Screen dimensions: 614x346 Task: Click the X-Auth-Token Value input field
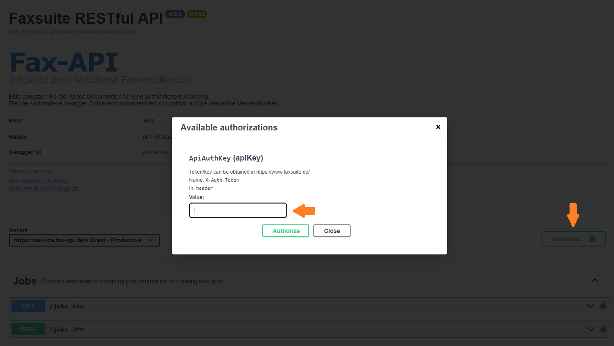click(238, 210)
